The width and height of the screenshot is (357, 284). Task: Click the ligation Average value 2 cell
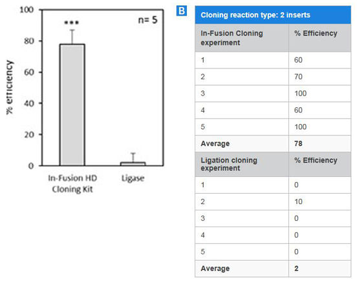(x=320, y=269)
